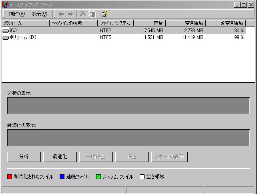
Task: Open the Help toolbar icon
Action: (104, 14)
